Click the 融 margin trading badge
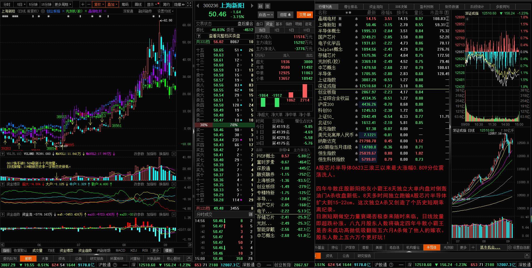This screenshot has width=532, height=268. click(x=260, y=6)
